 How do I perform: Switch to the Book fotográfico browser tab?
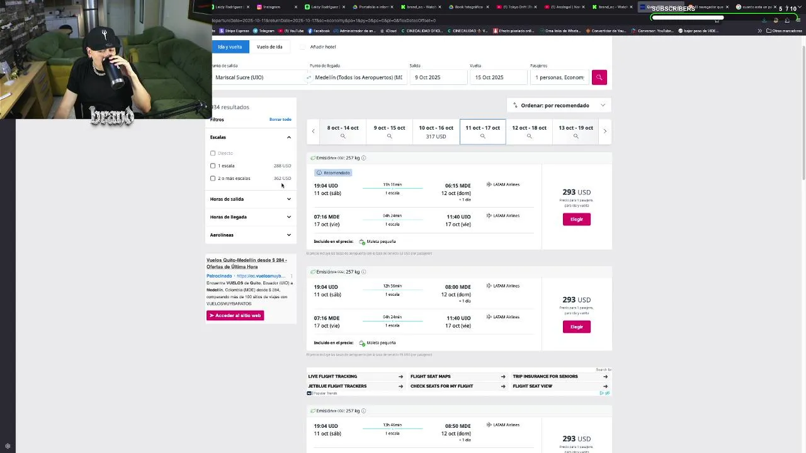[468, 7]
